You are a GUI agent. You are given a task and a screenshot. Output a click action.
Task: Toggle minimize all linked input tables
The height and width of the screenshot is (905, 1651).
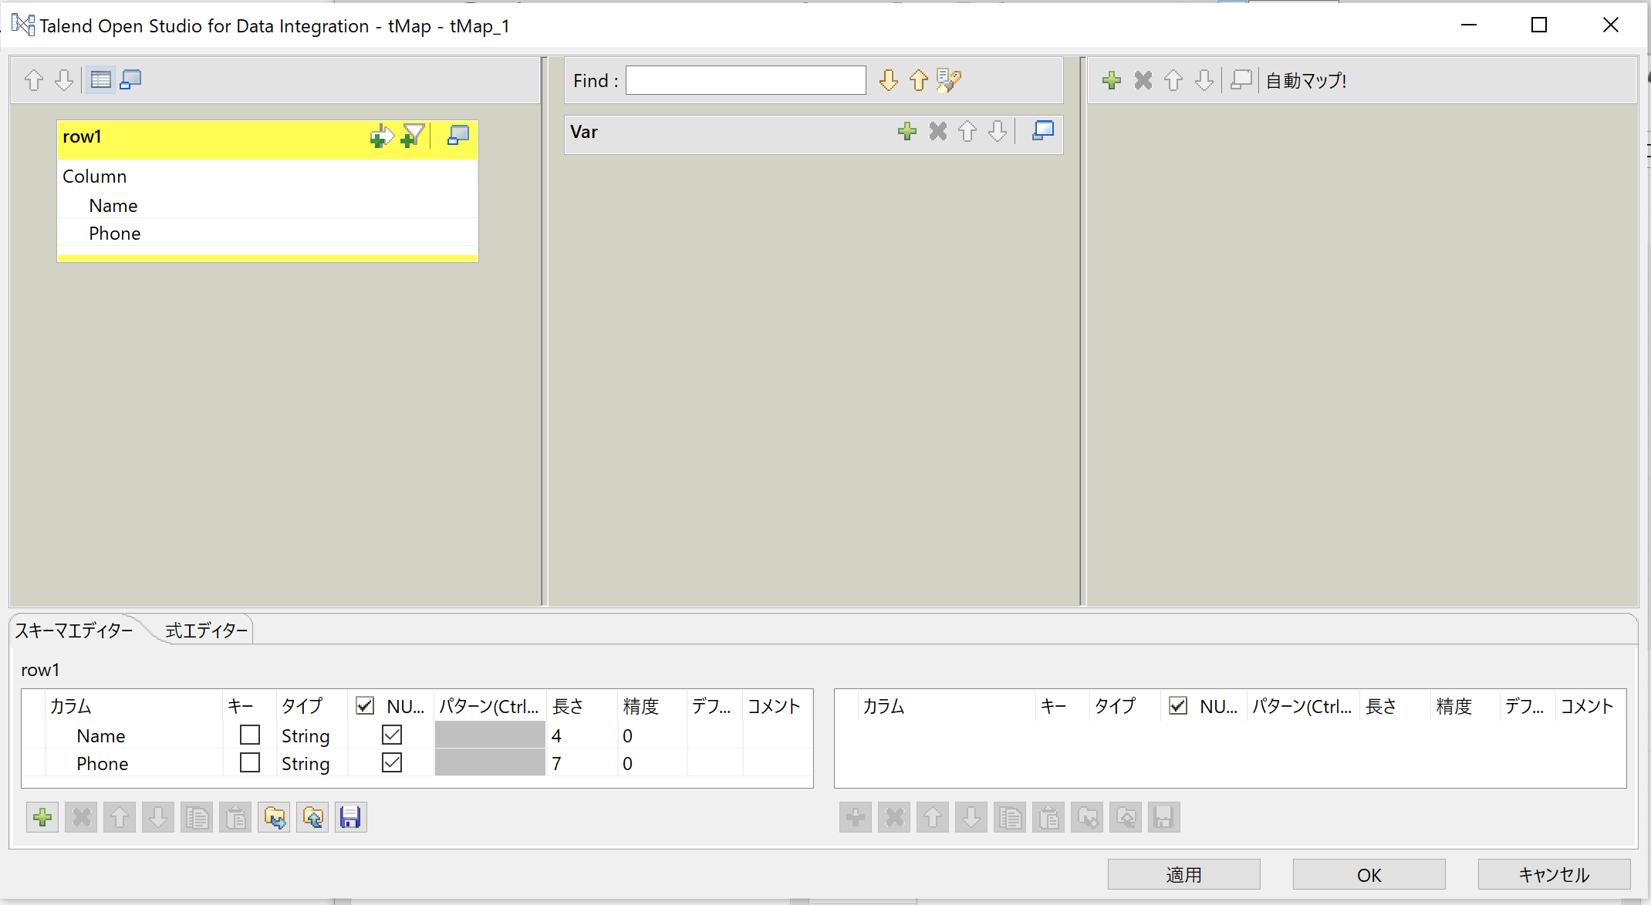(130, 79)
